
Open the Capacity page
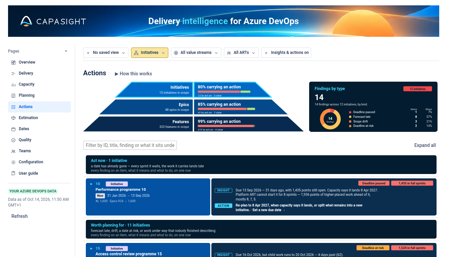[40, 84]
